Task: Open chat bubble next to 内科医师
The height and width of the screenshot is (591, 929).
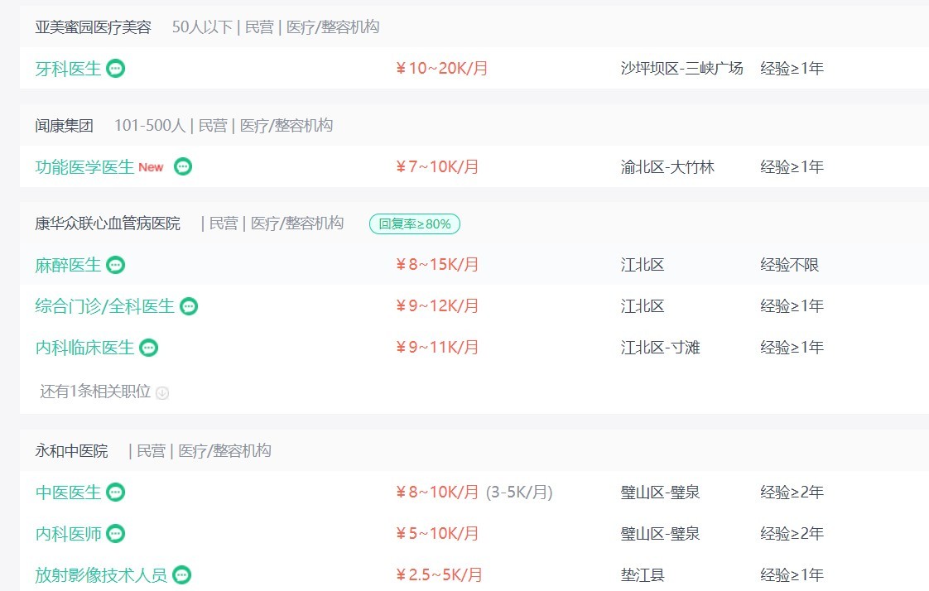Action: 116,534
